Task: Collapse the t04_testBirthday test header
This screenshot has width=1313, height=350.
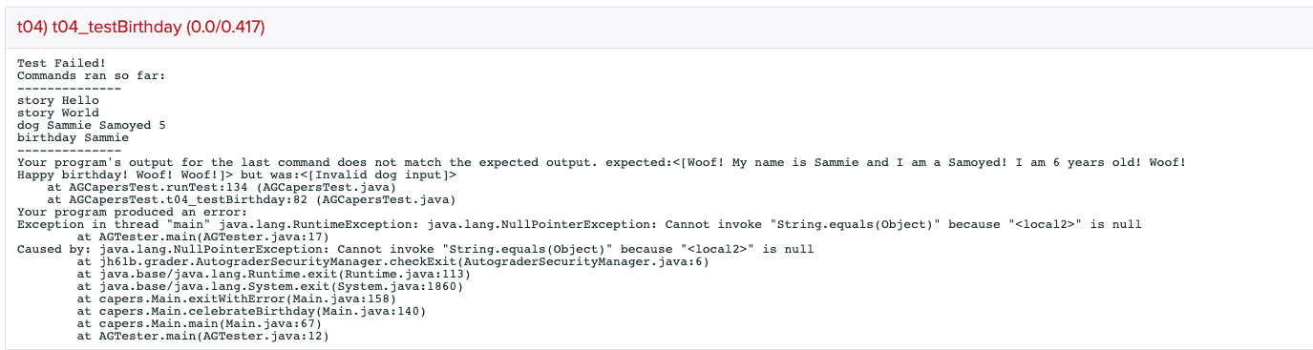Action: (x=140, y=29)
